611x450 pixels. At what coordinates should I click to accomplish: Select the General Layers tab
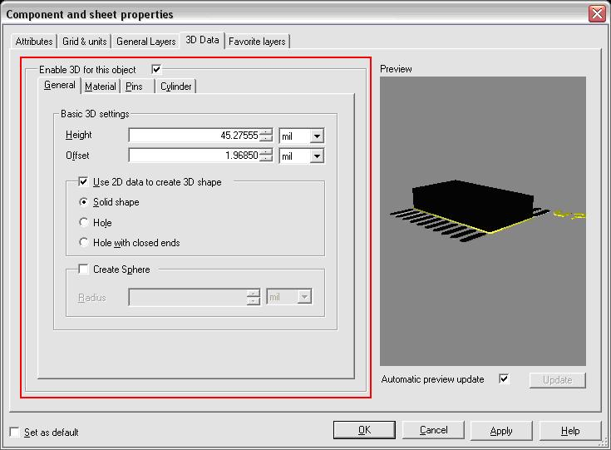(x=146, y=42)
